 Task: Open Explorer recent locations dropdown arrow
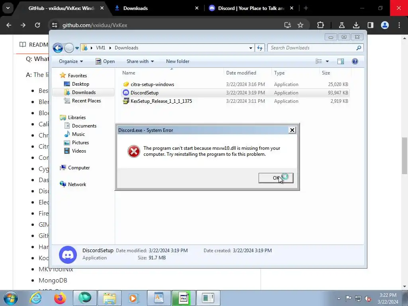[77, 48]
